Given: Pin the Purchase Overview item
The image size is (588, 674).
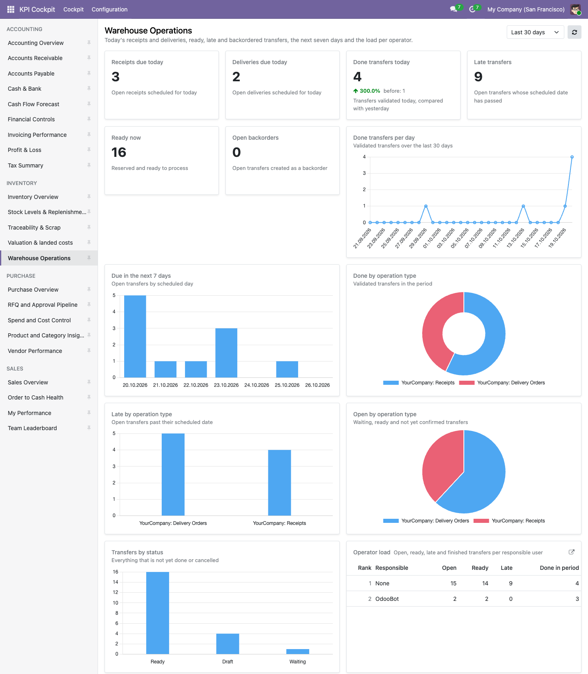Looking at the screenshot, I should [x=89, y=290].
